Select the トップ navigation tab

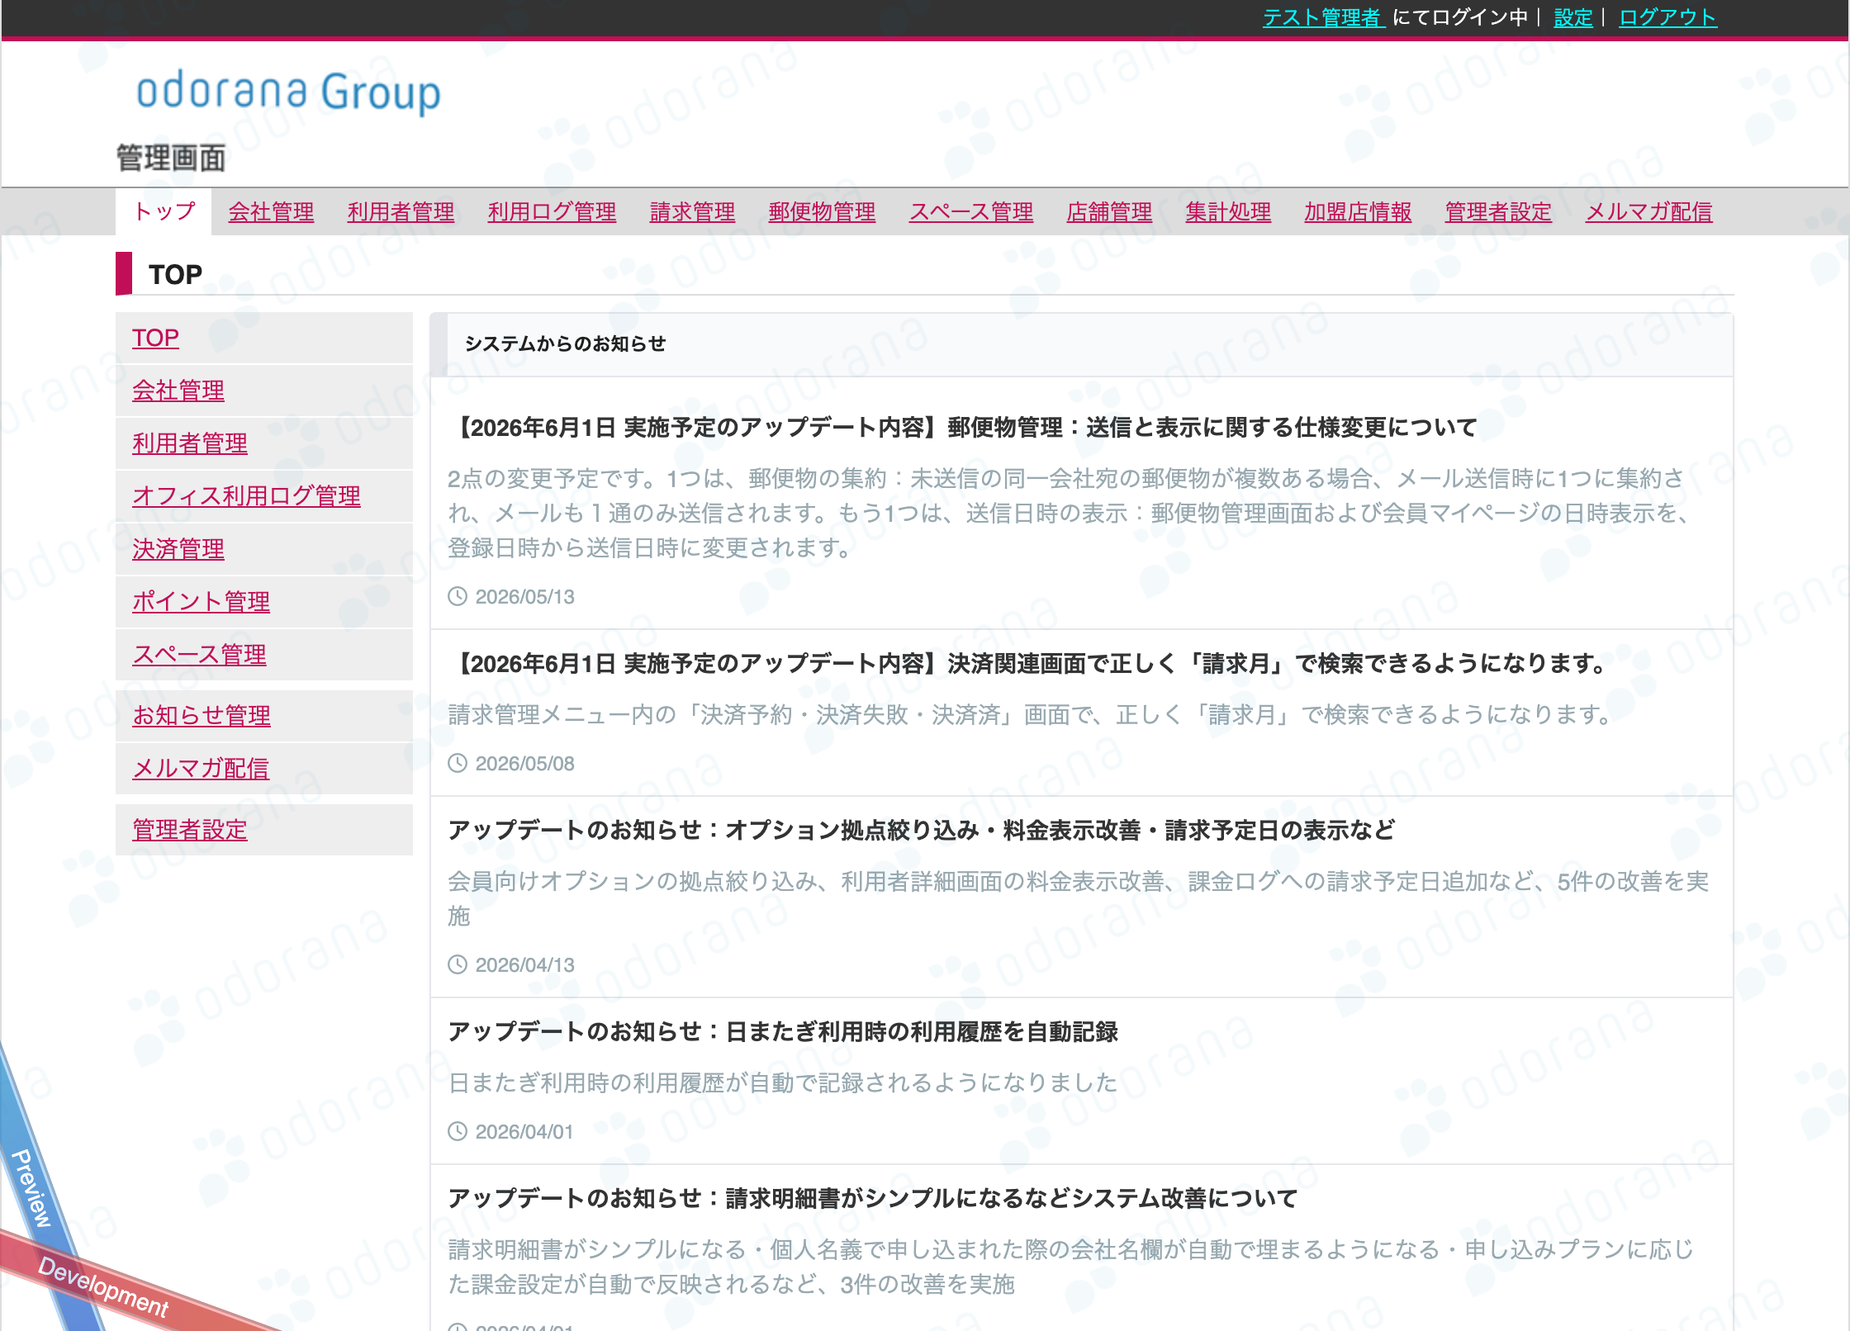pyautogui.click(x=164, y=211)
